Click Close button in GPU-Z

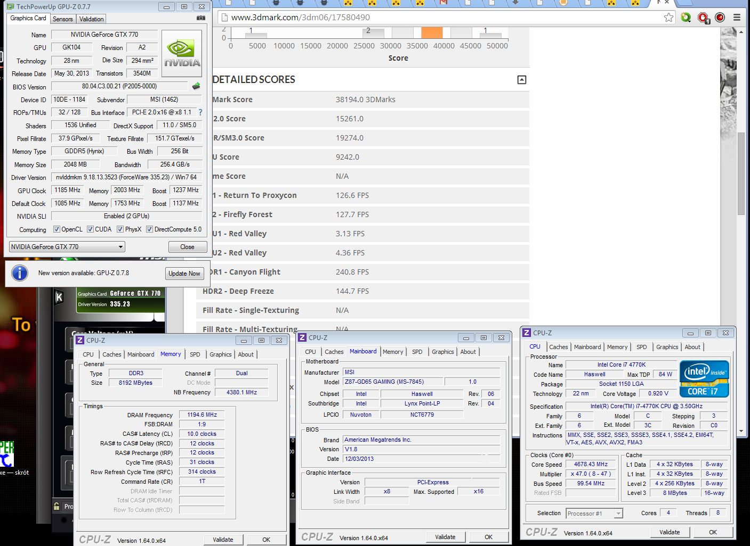point(187,247)
